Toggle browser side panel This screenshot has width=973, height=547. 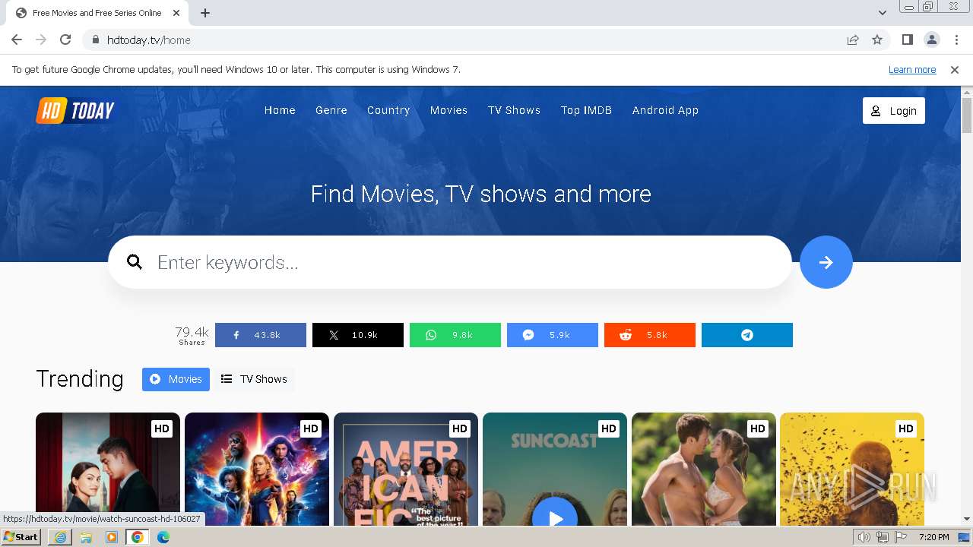[x=907, y=40]
